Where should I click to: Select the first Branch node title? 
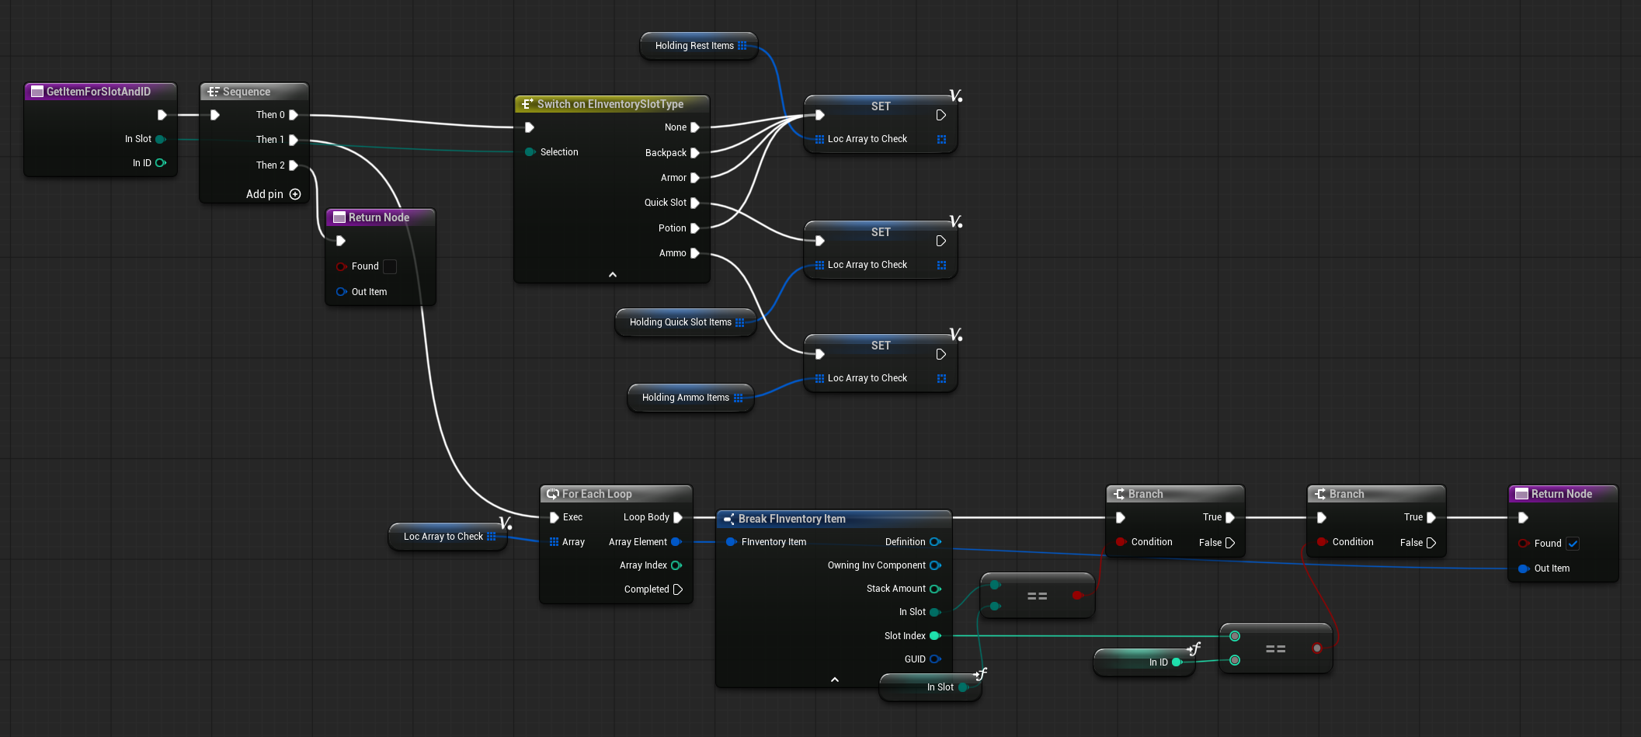point(1146,494)
